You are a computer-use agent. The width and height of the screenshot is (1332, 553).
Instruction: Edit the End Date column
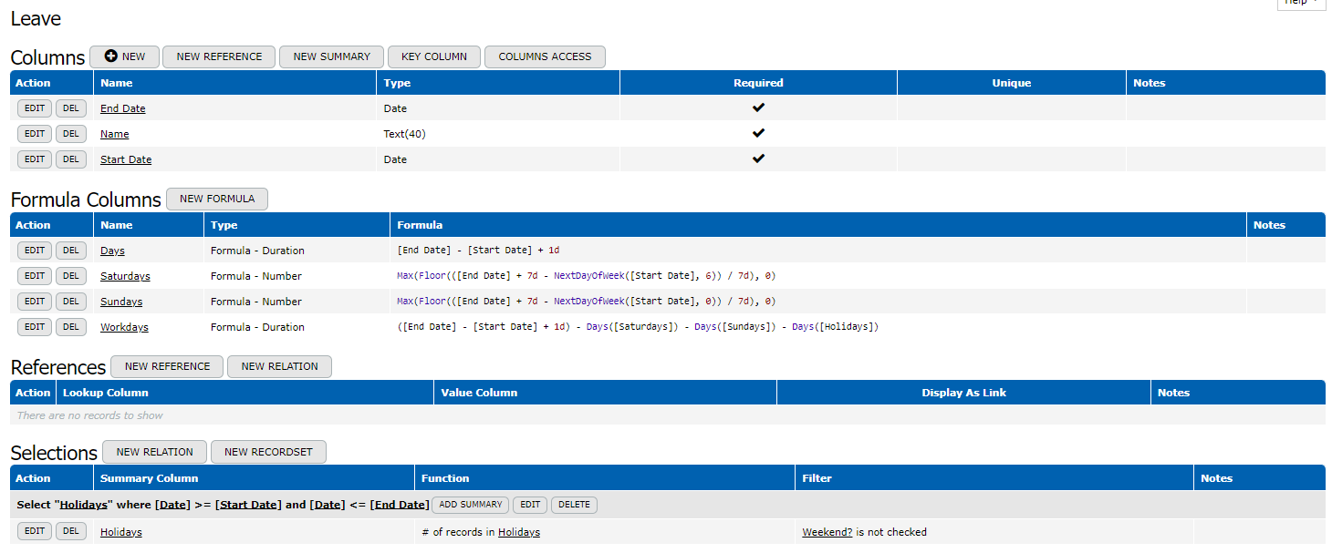[35, 108]
